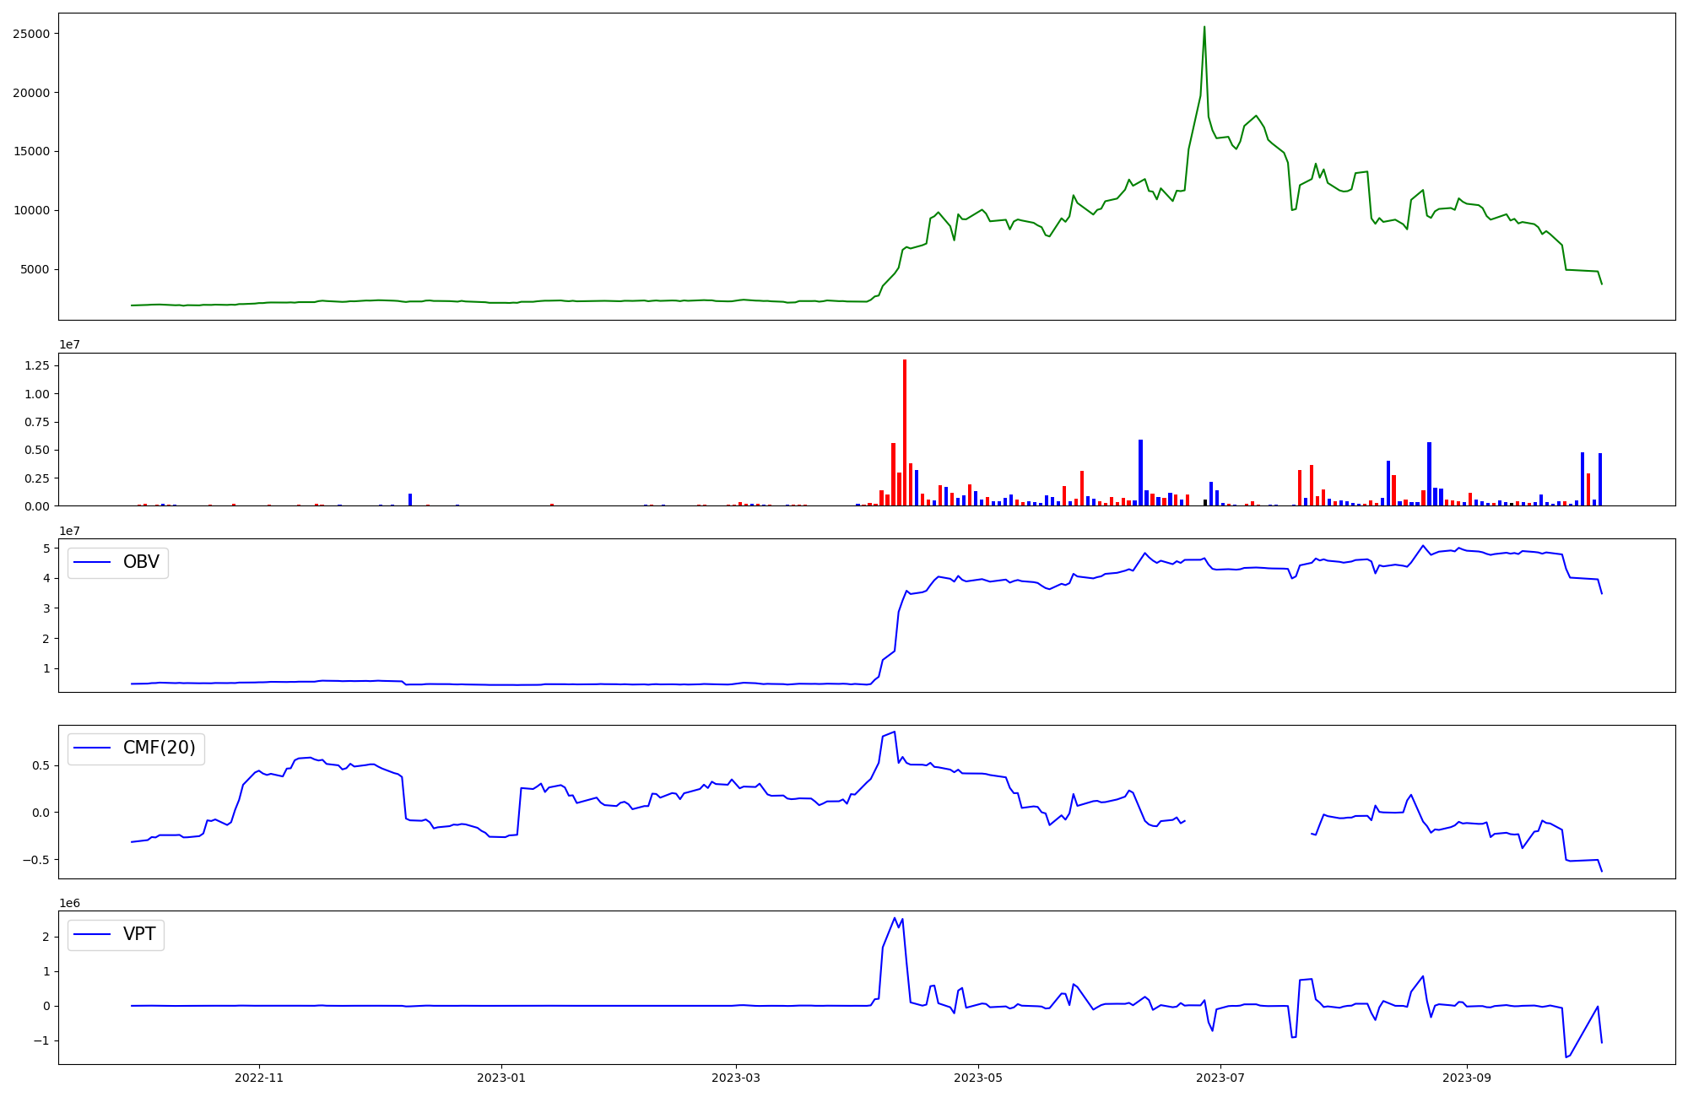This screenshot has width=1688, height=1097.
Task: Click the 2023-09 x-axis date label
Action: coord(1467,1078)
